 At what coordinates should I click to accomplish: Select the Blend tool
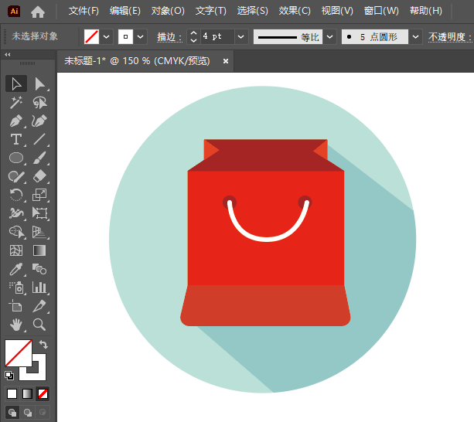(x=39, y=269)
